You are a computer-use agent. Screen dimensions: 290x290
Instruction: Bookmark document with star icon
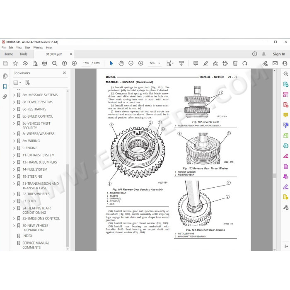coord(15,63)
